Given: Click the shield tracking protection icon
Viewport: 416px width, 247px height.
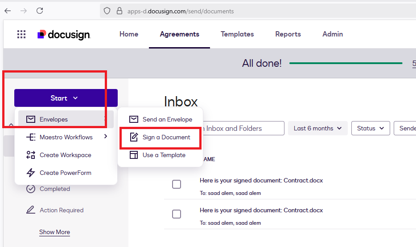Looking at the screenshot, I should (107, 11).
